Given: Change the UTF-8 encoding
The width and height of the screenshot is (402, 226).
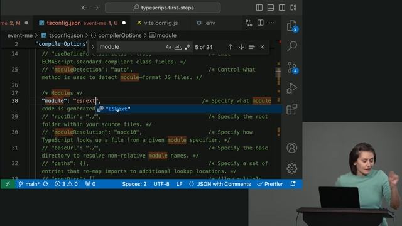Looking at the screenshot, I should 161,184.
